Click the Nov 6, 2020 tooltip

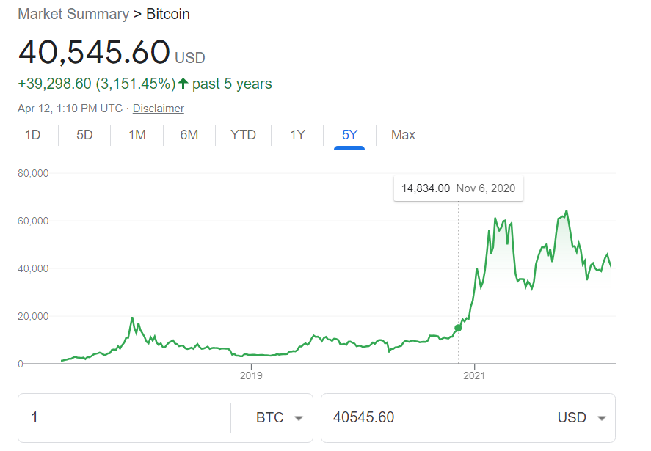458,188
